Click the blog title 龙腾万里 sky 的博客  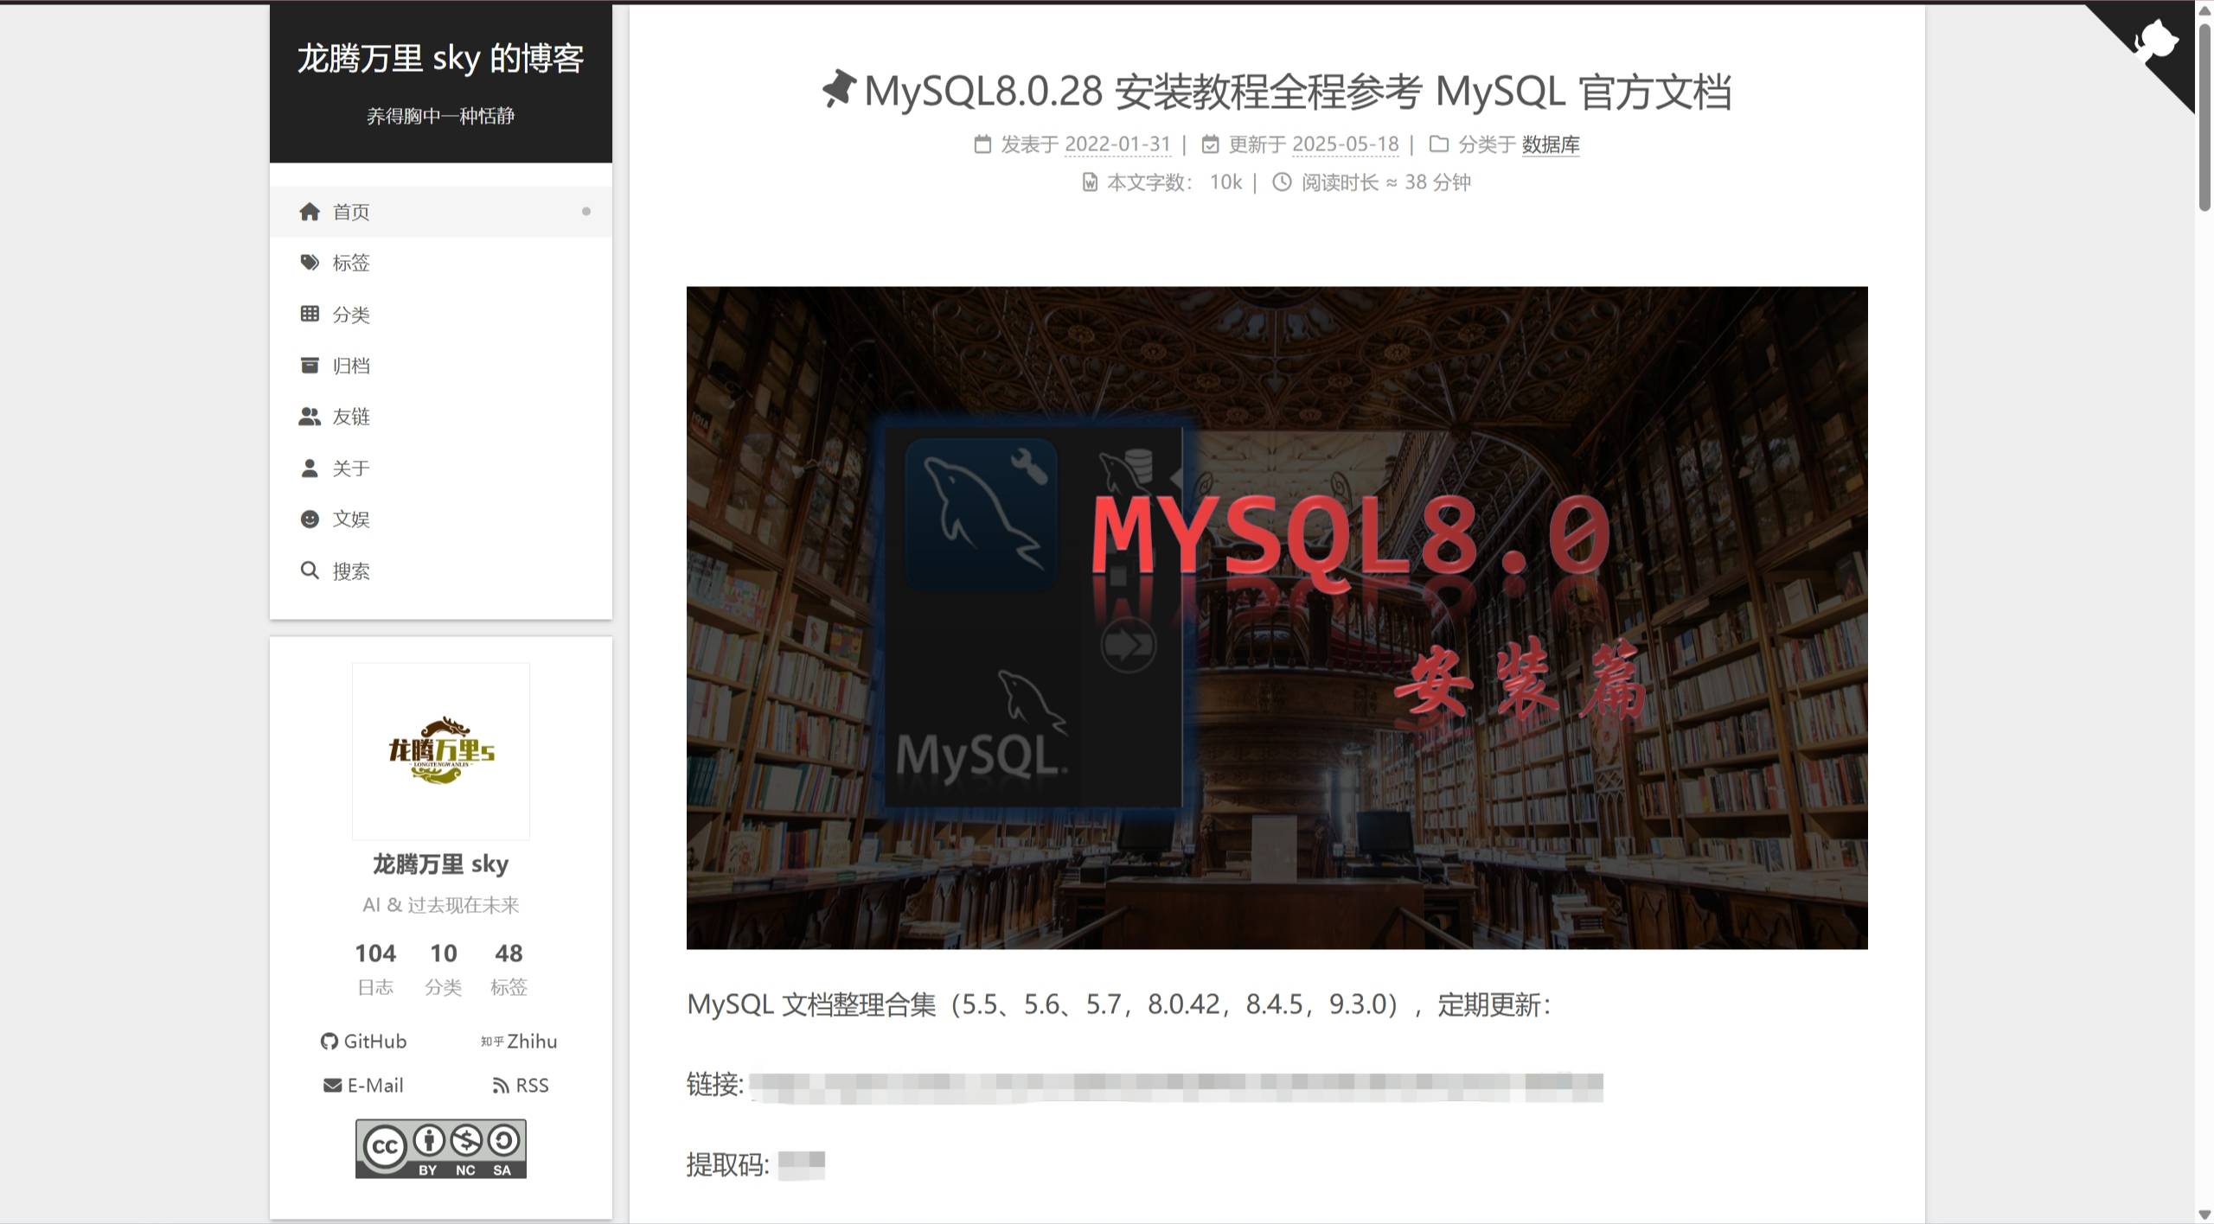coord(441,58)
